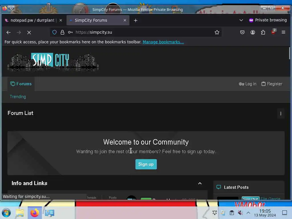This screenshot has width=292, height=219.
Task: Click the Latest Posts heading
Action: pos(236,187)
